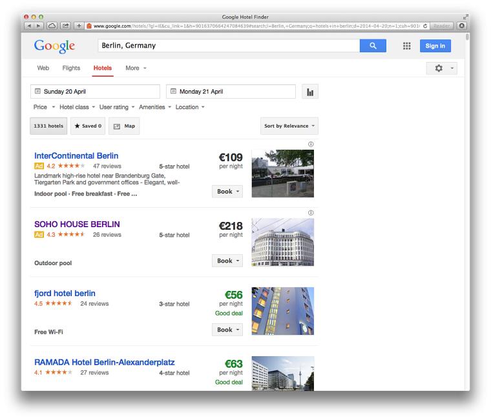Viewport: 491px width, 420px height.
Task: Click 26 reviews for Soho House
Action: click(x=107, y=235)
